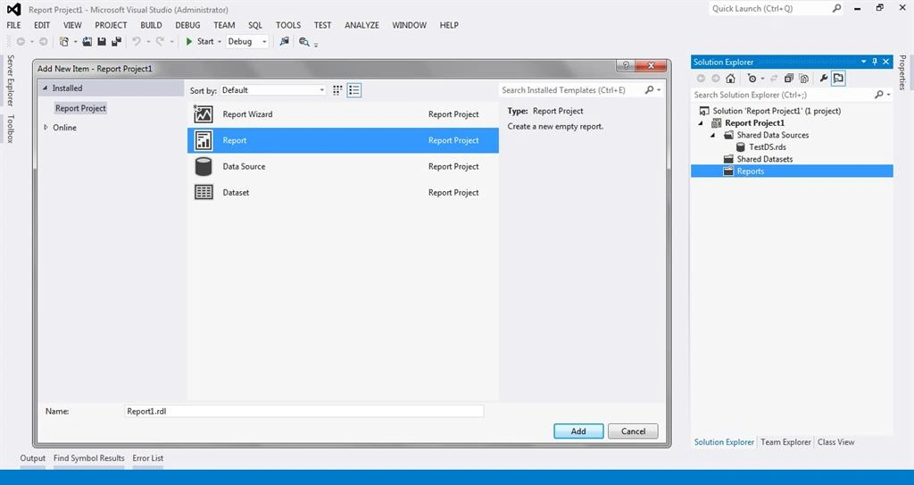Open Properties wrench icon in Solution Explorer
Viewport: 914px width, 485px height.
(823, 79)
